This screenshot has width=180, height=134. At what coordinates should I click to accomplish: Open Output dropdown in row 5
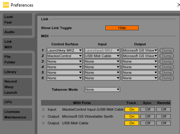[x=140, y=72]
